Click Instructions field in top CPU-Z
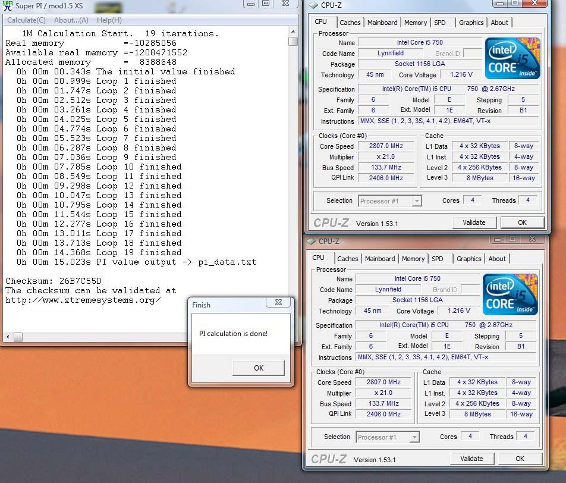566x483 pixels. coord(448,121)
